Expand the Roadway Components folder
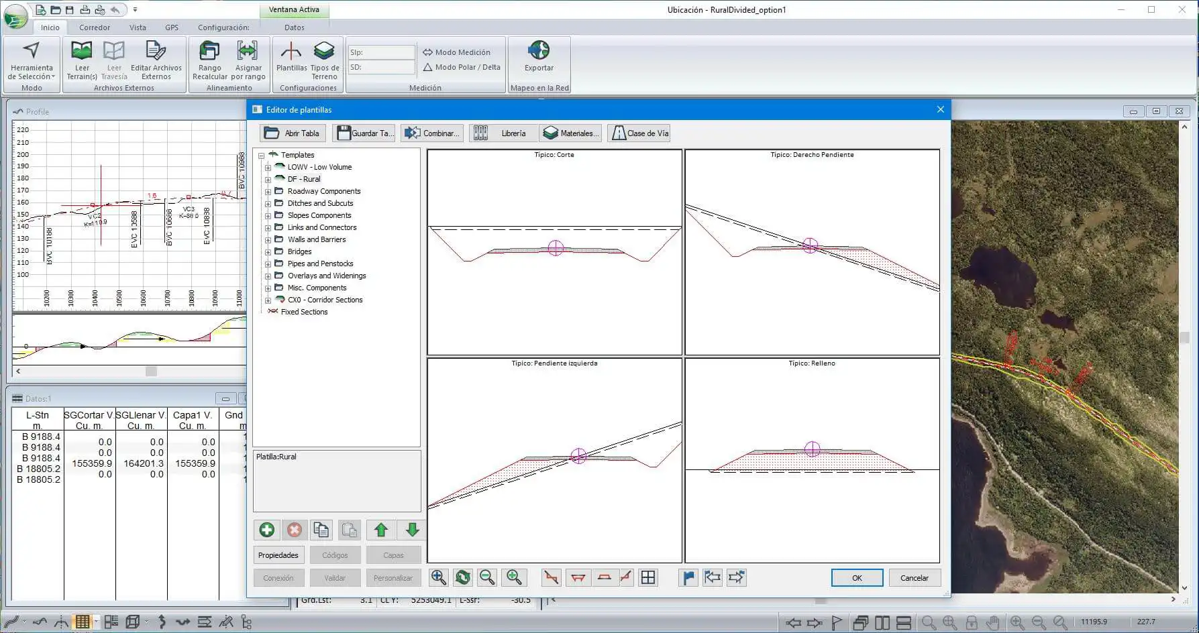Screen dimensions: 1199x633 [x=268, y=192]
